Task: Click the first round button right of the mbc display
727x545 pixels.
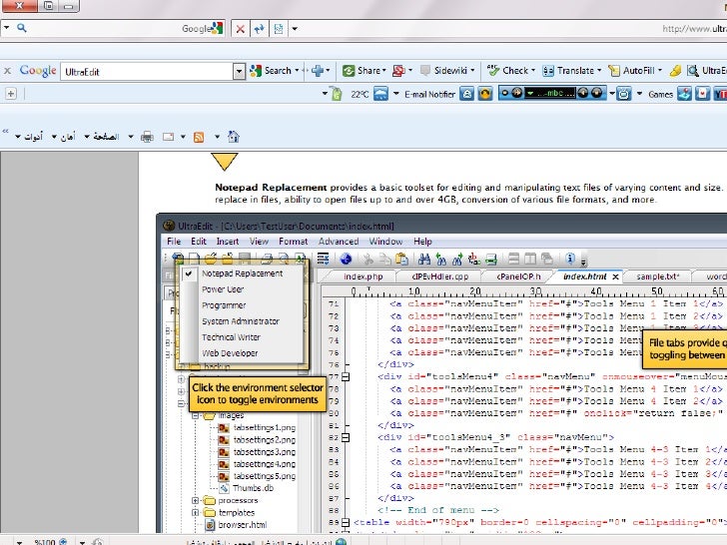Action: point(583,93)
